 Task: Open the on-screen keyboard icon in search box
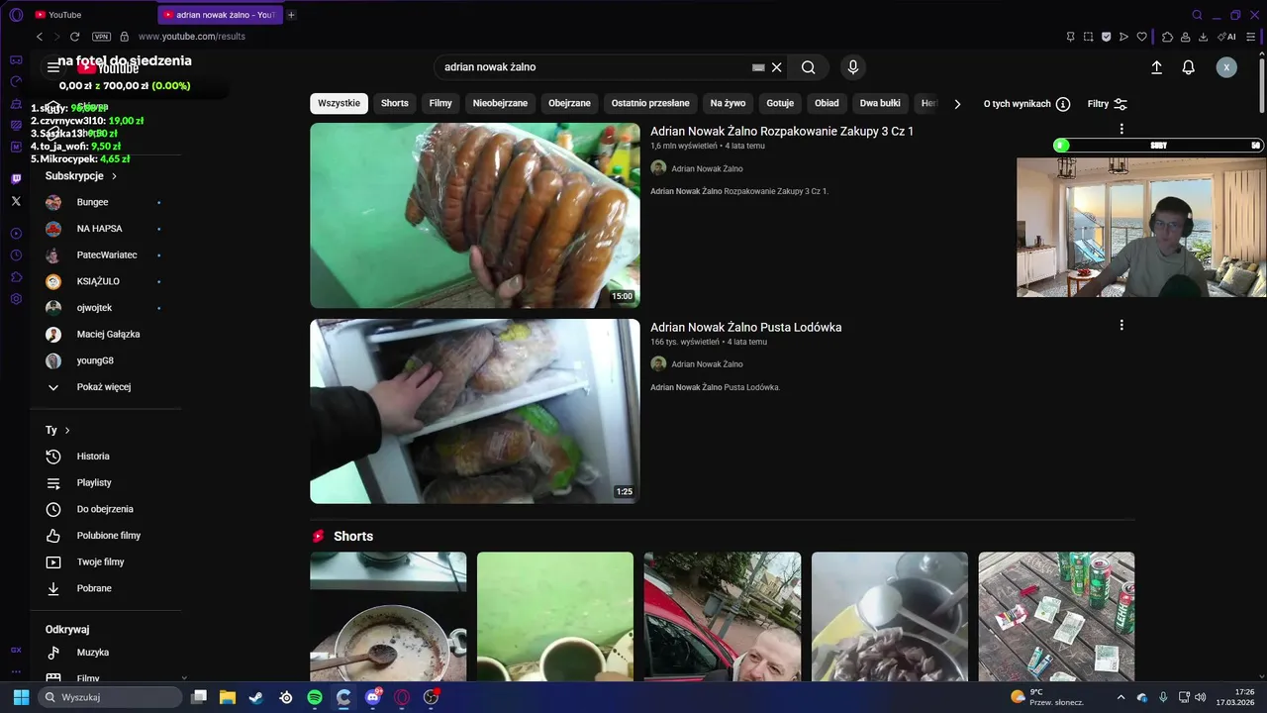click(758, 67)
